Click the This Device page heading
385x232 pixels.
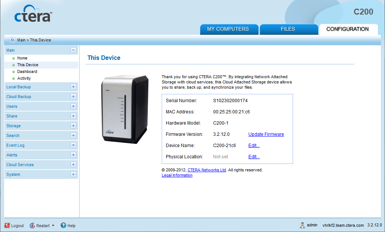pos(104,58)
